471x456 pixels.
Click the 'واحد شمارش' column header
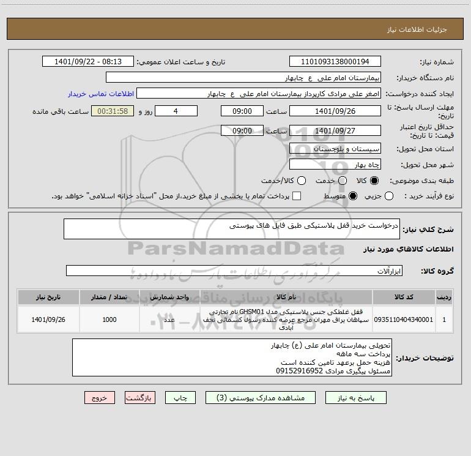pos(169,297)
